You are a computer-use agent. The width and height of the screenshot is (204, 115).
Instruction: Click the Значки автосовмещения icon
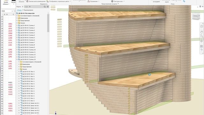pyautogui.click(x=27, y=1)
